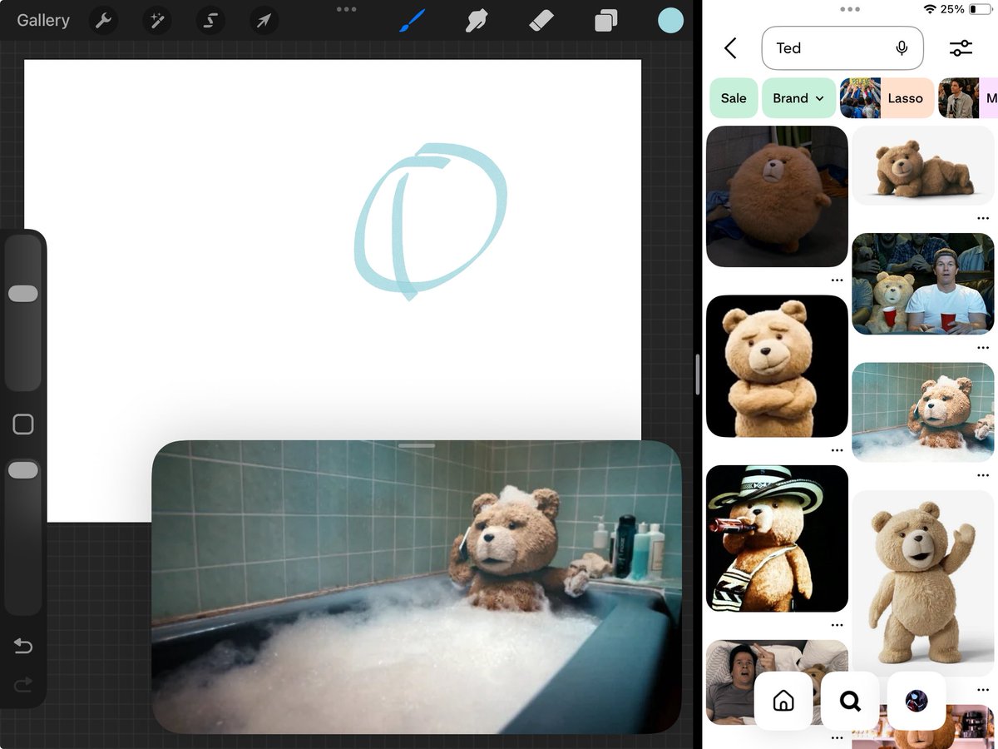
Task: Switch to the Pinterest Home tab
Action: pyautogui.click(x=783, y=701)
